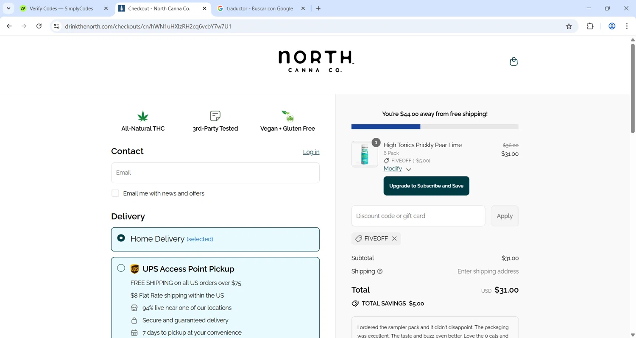
Task: Switch to traductor - Buscar con Google tab
Action: [262, 8]
